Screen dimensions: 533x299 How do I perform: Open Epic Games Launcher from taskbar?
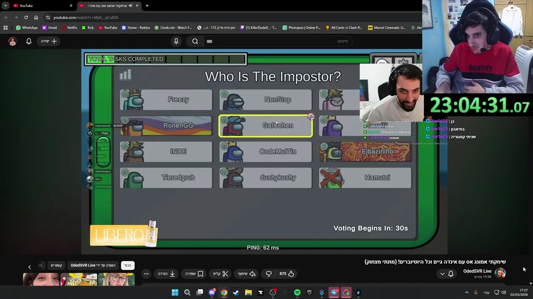(x=309, y=292)
